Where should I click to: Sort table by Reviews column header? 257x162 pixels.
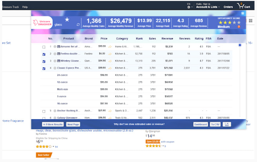click(184, 39)
